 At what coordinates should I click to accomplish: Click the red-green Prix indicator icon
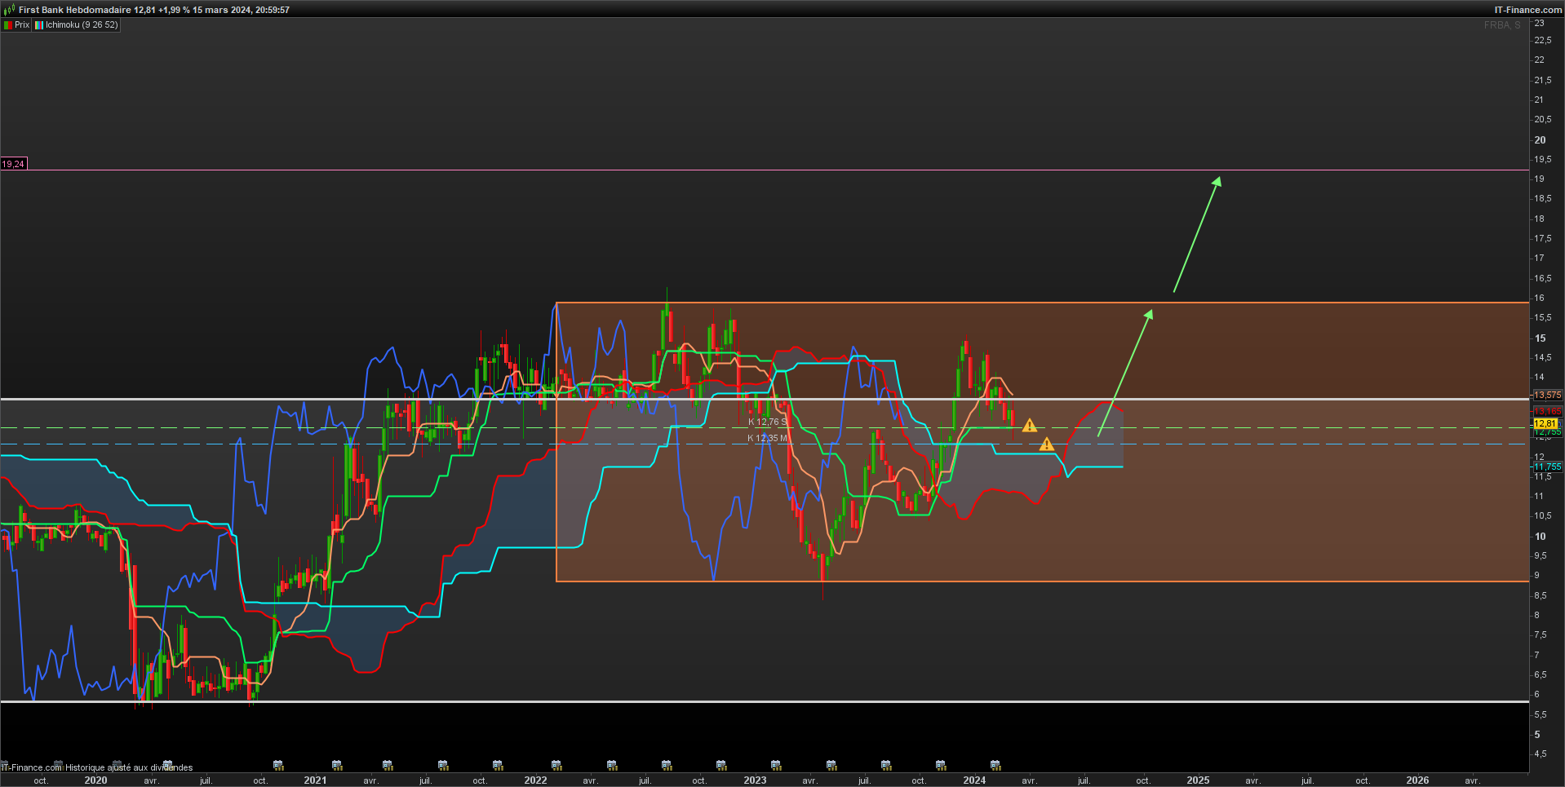tap(8, 25)
